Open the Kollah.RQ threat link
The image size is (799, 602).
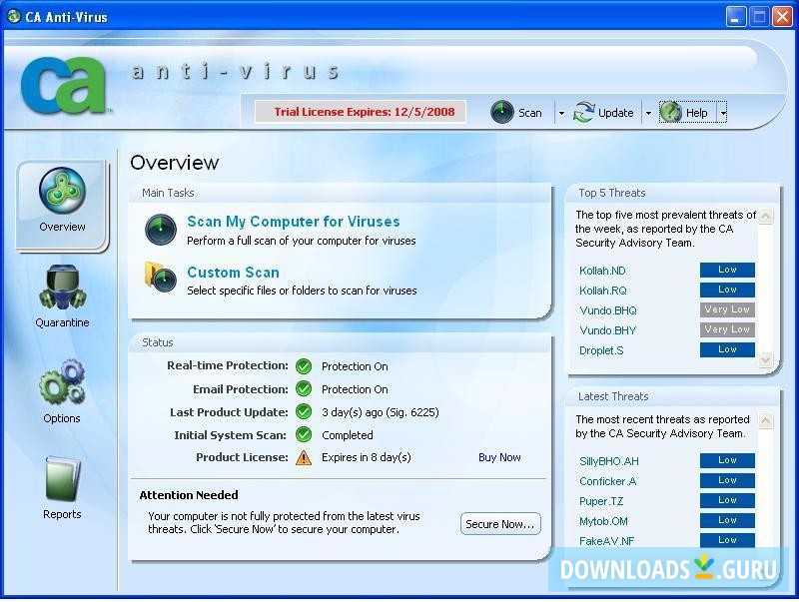coord(603,291)
